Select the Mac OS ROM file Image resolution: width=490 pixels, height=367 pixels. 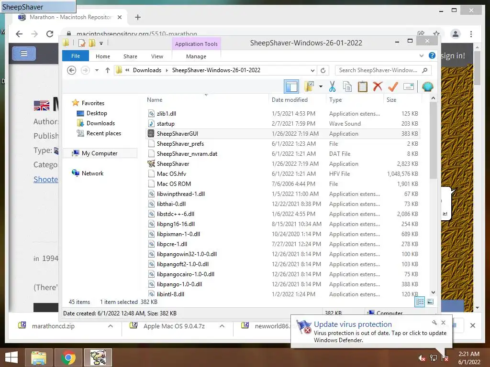283,184
